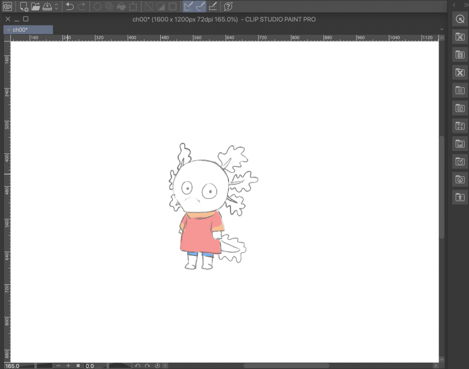Click the horizontal ruler at 640
This screenshot has width=469, height=369.
tap(230, 38)
